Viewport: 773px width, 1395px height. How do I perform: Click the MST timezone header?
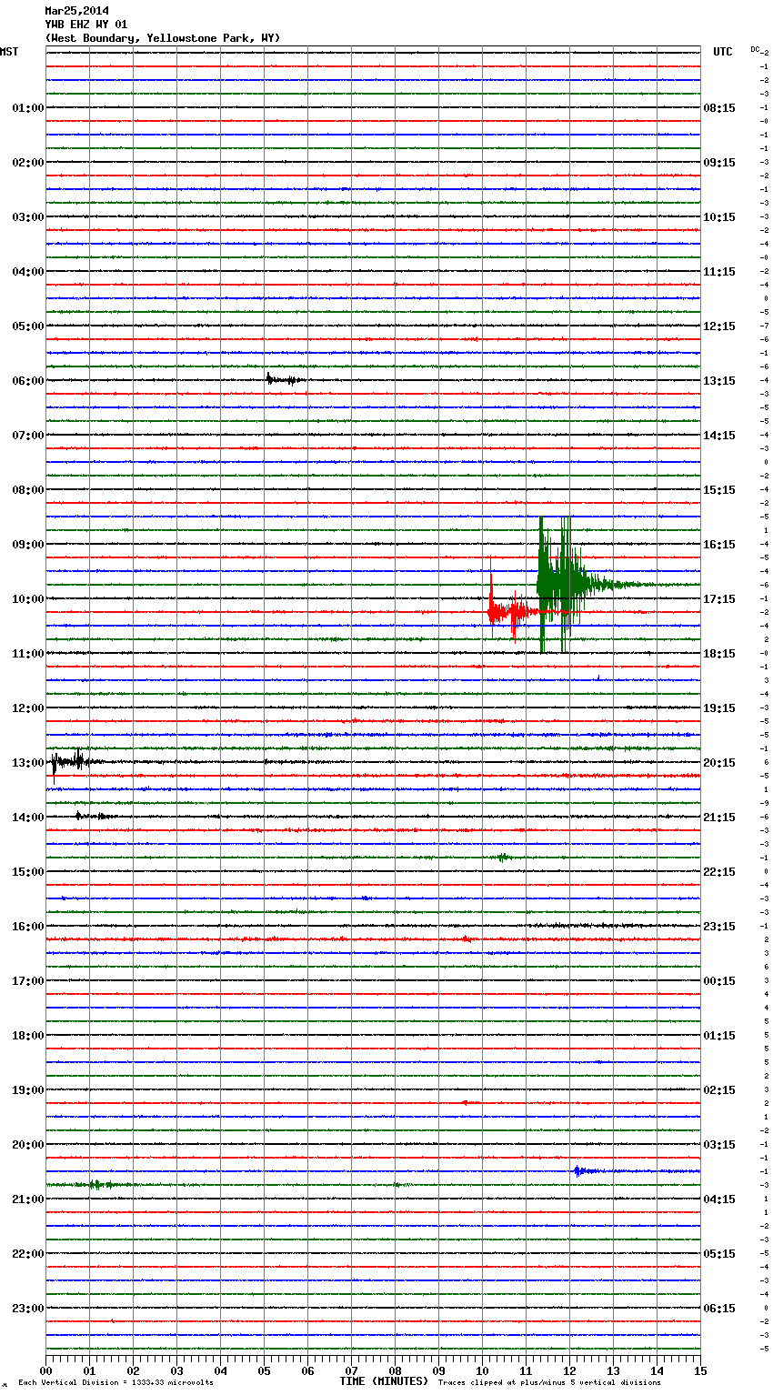tap(9, 52)
